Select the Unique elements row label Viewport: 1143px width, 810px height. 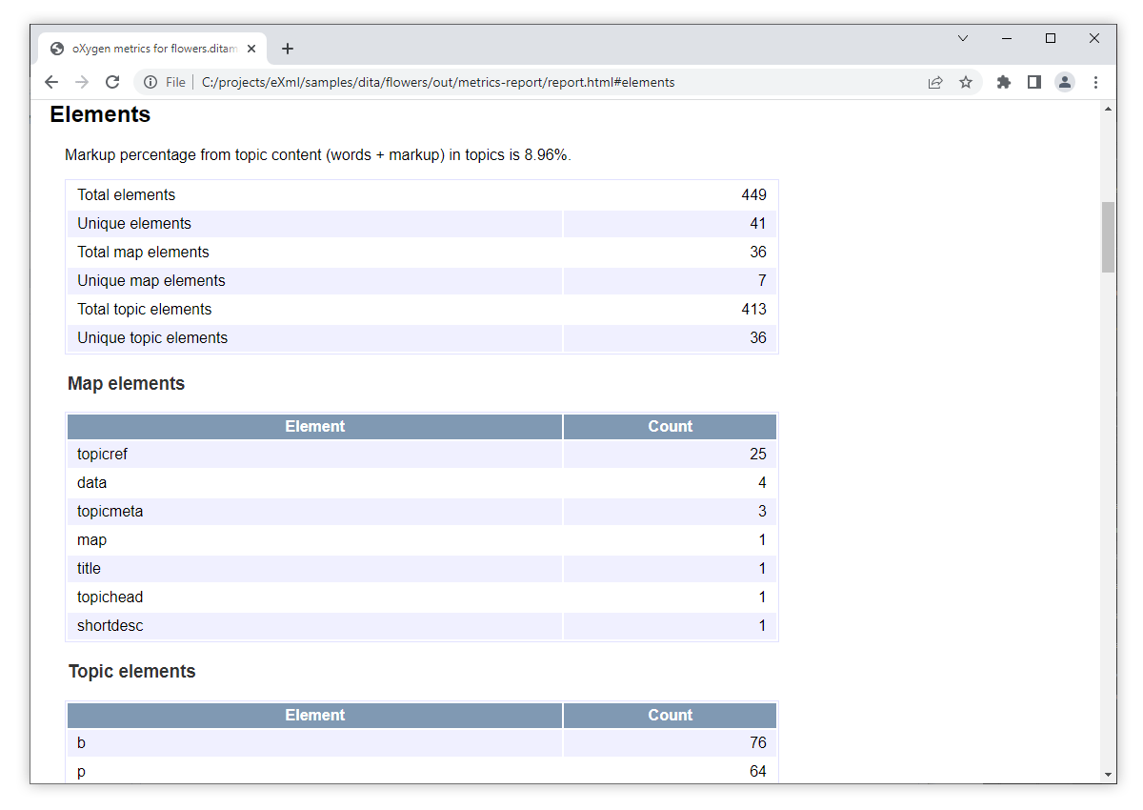(x=134, y=224)
